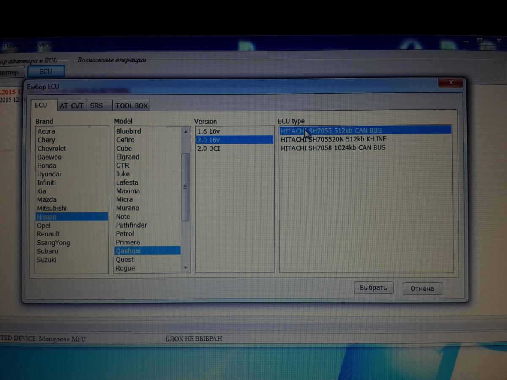Click the Model list scrollbar thumb
This screenshot has width=507, height=380.
click(x=185, y=187)
